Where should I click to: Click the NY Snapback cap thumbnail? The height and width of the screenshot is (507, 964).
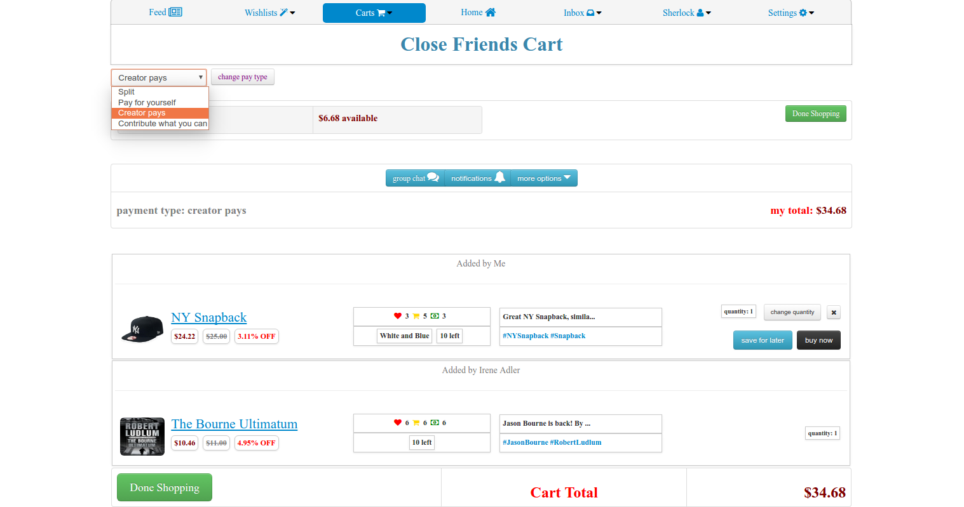[x=142, y=329]
